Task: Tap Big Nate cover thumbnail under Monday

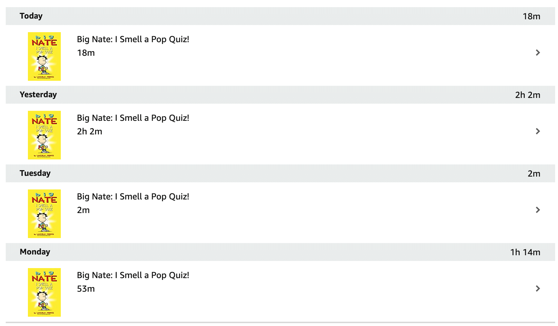Action: tap(44, 292)
